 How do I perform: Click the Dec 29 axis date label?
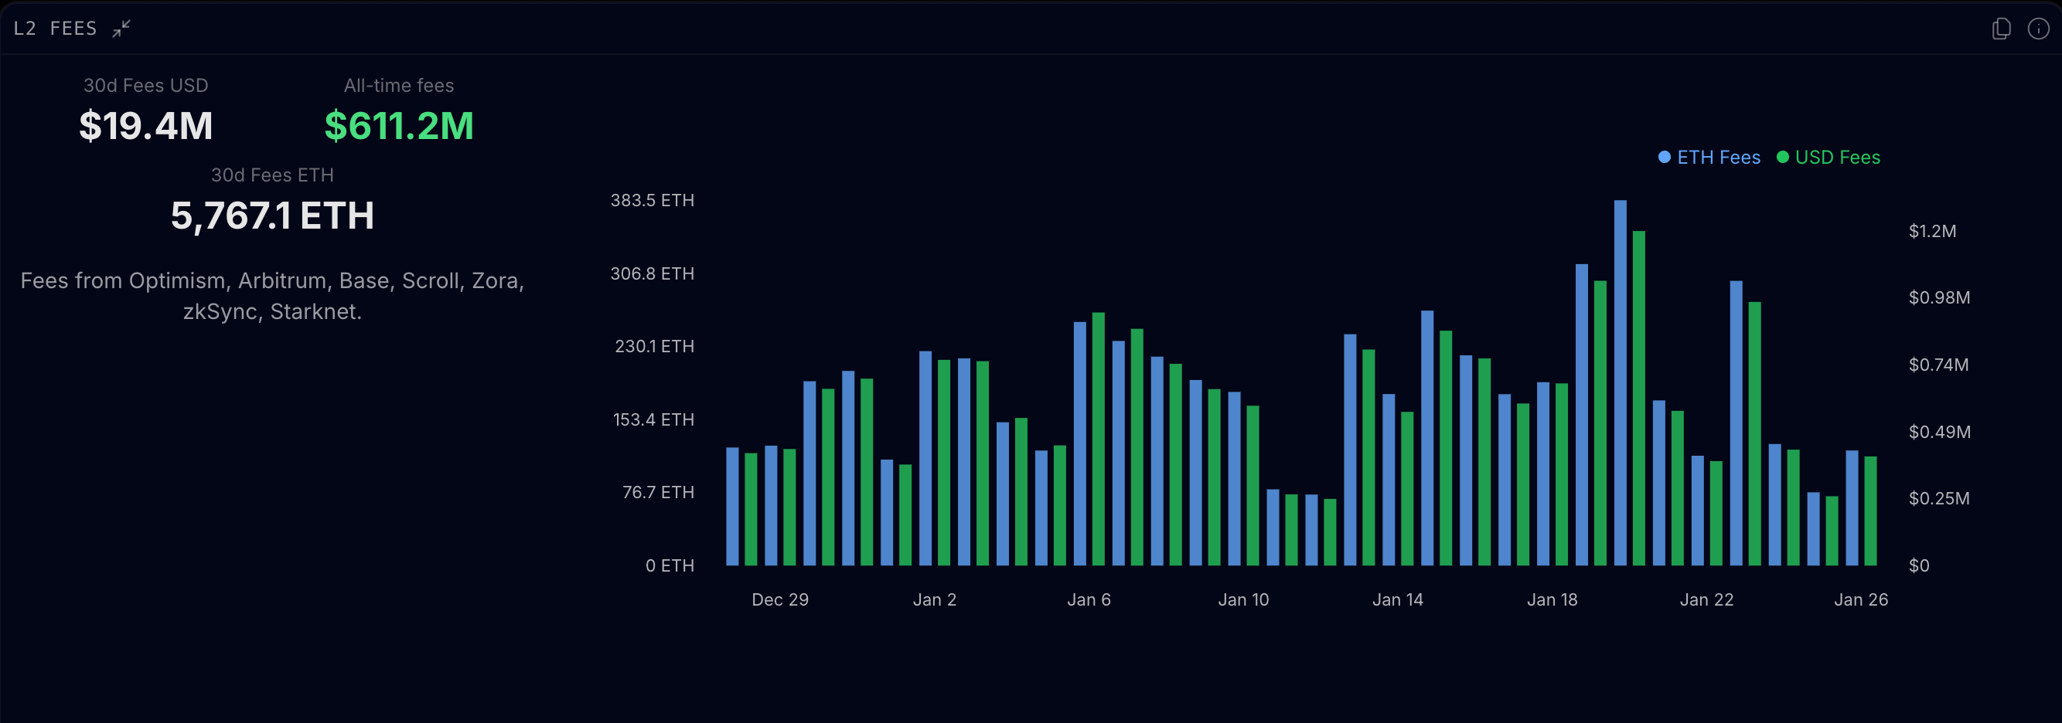tap(779, 600)
